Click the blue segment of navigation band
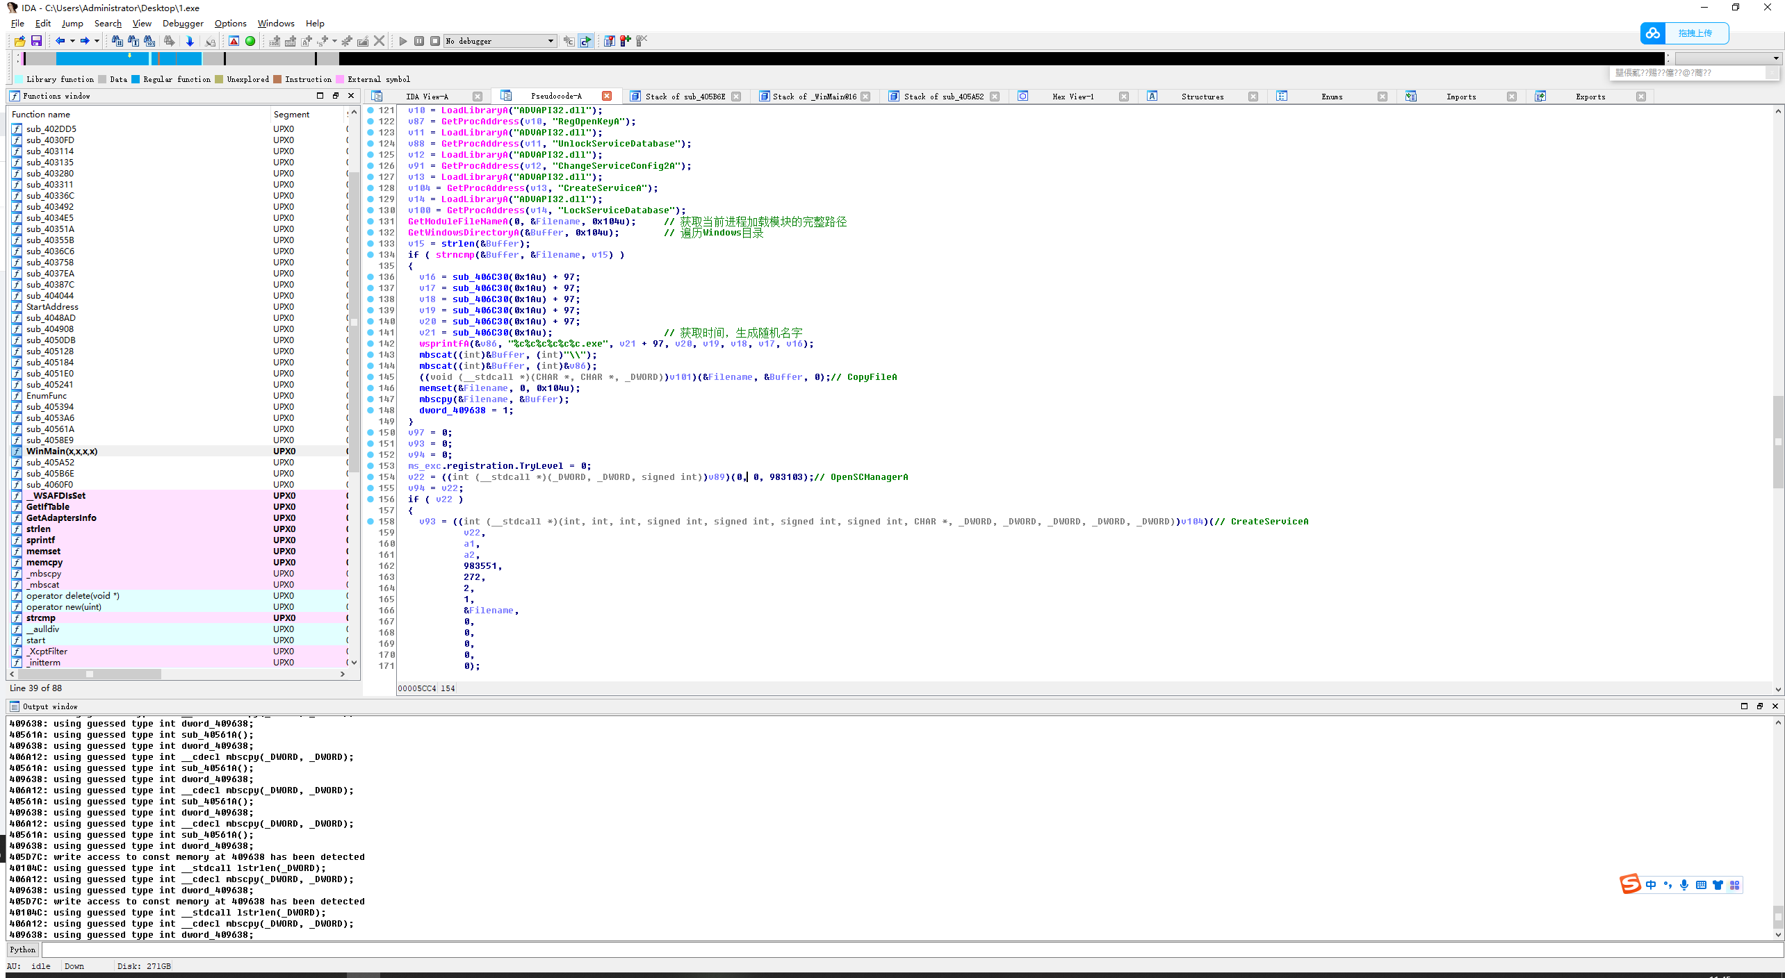 tap(97, 58)
